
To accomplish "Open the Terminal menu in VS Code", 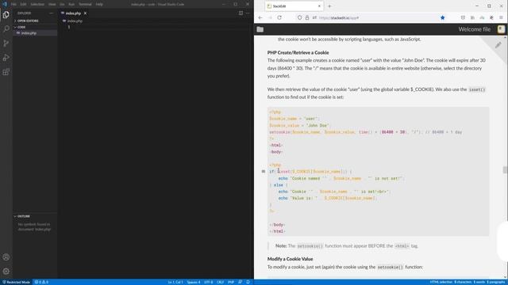I will click(x=85, y=4).
